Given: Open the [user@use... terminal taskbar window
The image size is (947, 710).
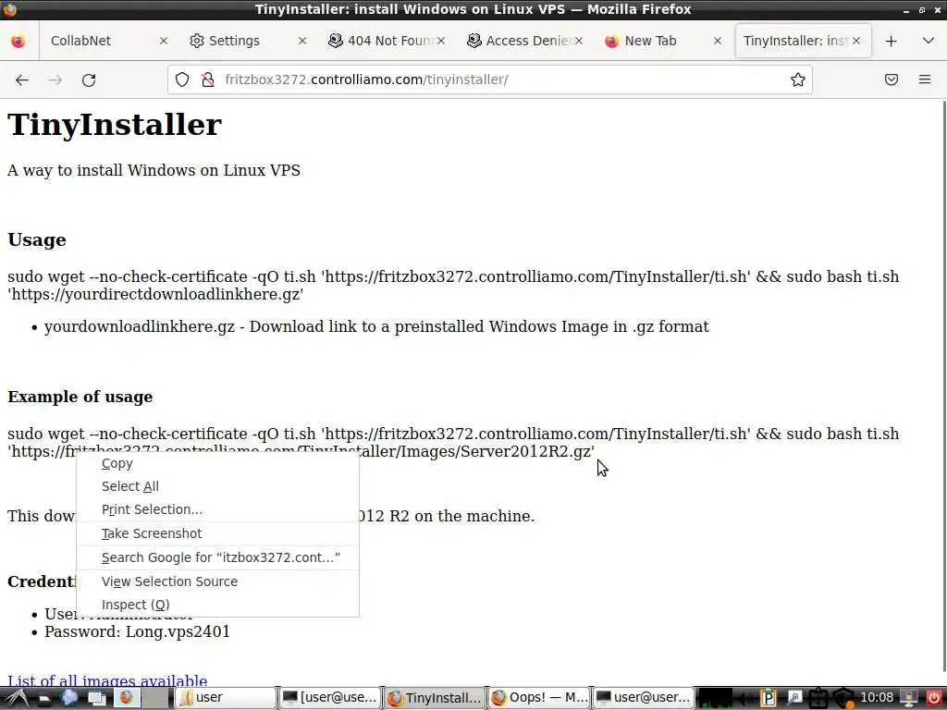Looking at the screenshot, I should pyautogui.click(x=330, y=698).
